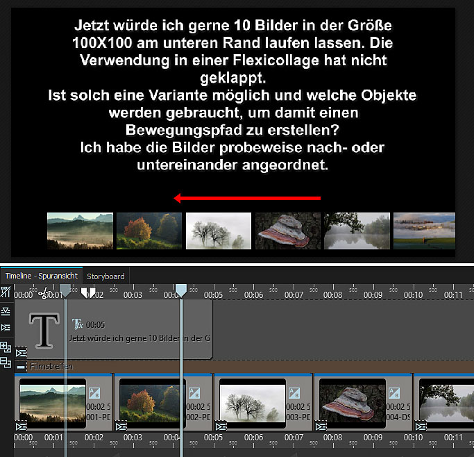Collapse the Filmstreifen track with minus button
Screen dimensions: 474x457
22,366
